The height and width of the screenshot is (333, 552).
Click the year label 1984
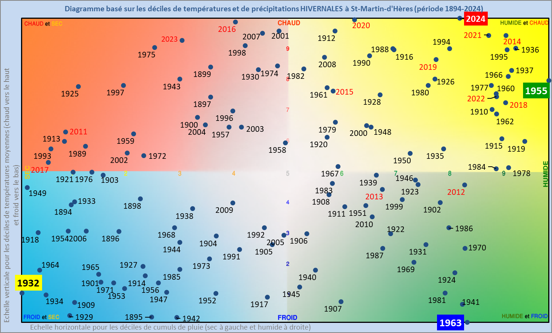tap(477, 167)
